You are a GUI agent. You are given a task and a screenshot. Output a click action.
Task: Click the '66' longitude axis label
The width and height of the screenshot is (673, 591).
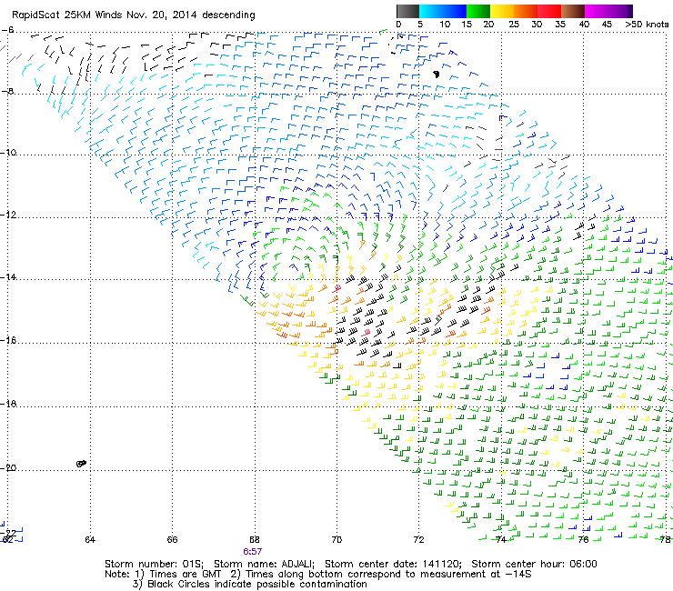tap(172, 539)
